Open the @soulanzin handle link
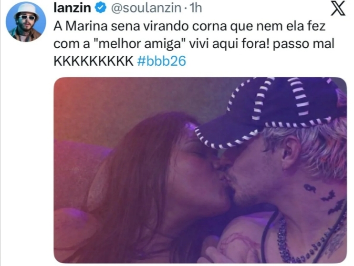This screenshot has width=354, height=266. tap(146, 9)
